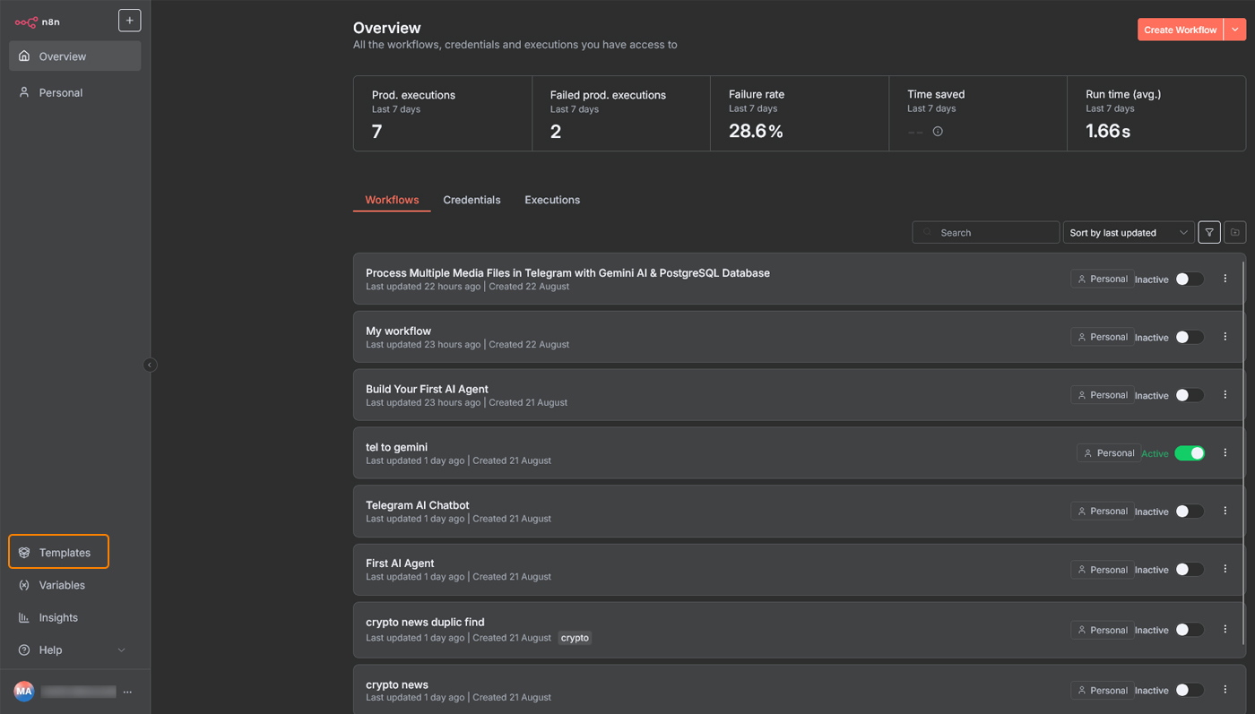Click the Time saved info icon
Viewport: 1255px width, 714px height.
938,132
